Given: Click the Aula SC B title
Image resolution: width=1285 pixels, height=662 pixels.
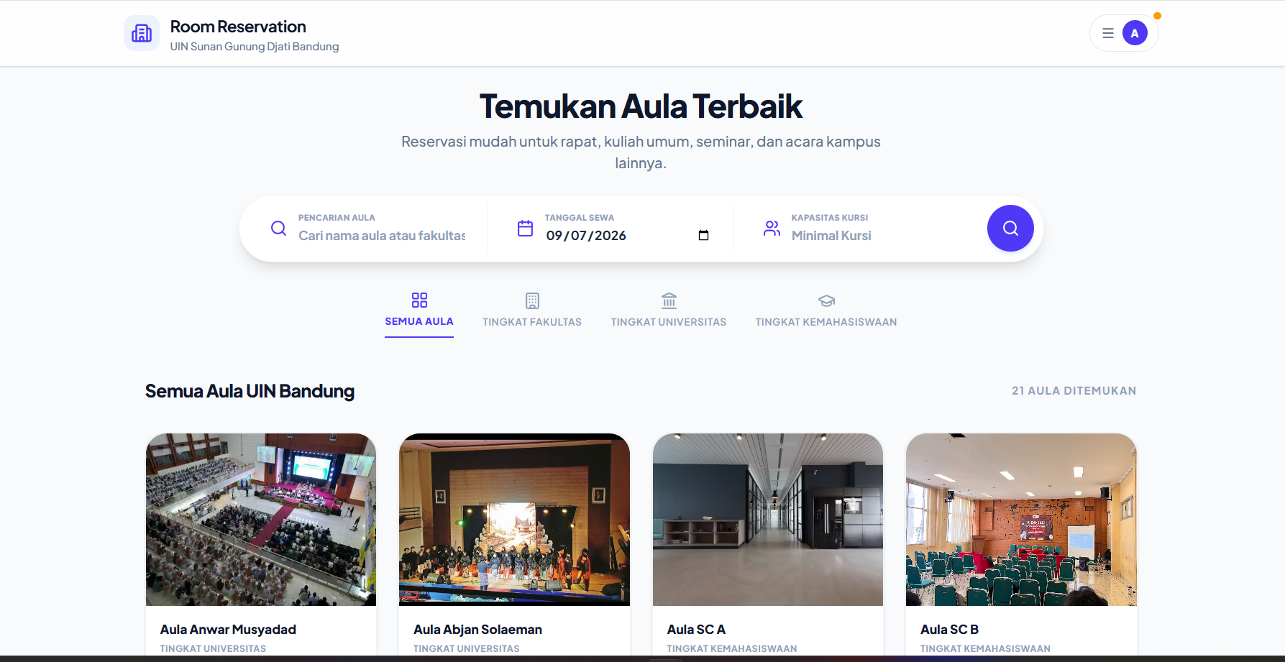Looking at the screenshot, I should (x=949, y=630).
